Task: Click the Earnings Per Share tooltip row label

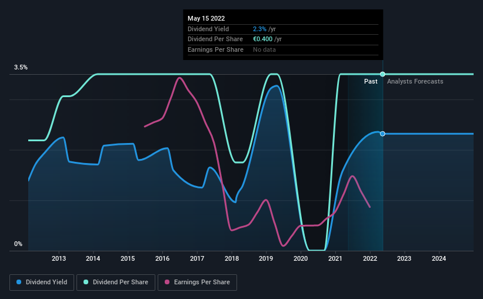Action: tap(215, 49)
